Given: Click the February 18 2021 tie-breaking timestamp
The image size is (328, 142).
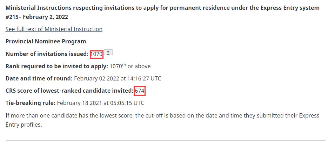Looking at the screenshot, I should [100, 103].
